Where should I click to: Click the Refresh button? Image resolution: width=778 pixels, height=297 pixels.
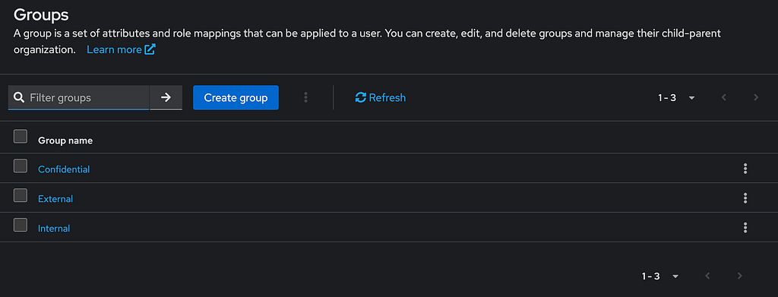(381, 98)
